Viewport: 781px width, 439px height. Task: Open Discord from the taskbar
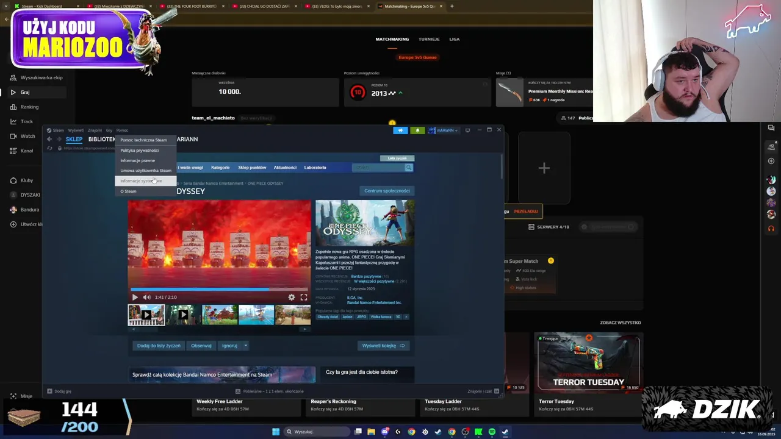pyautogui.click(x=385, y=432)
